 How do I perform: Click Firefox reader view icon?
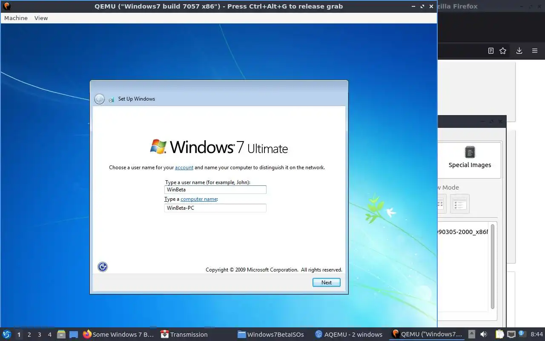491,51
